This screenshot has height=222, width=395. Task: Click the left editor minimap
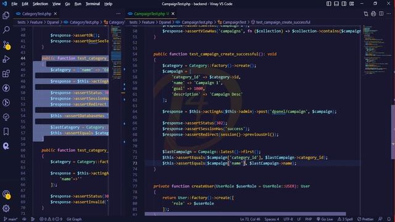pos(116,53)
